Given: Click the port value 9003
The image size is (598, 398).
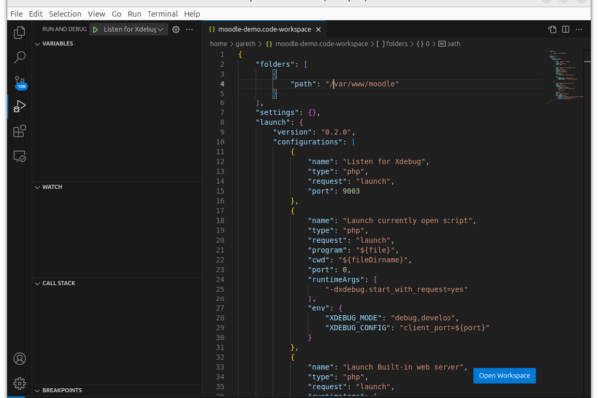Looking at the screenshot, I should [x=351, y=191].
